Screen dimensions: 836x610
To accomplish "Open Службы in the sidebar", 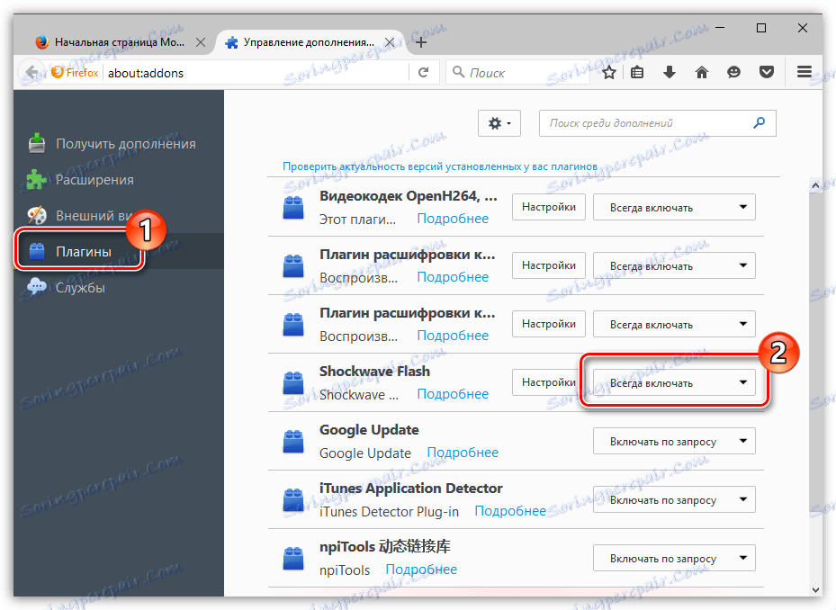I will tap(119, 287).
